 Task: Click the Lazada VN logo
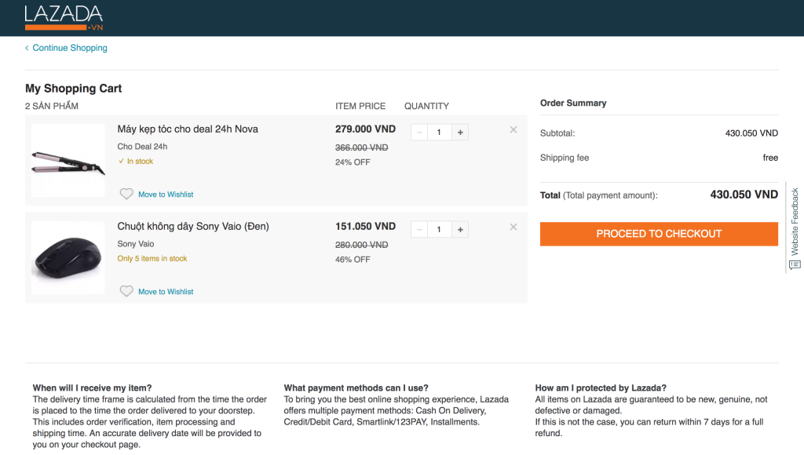(x=64, y=17)
